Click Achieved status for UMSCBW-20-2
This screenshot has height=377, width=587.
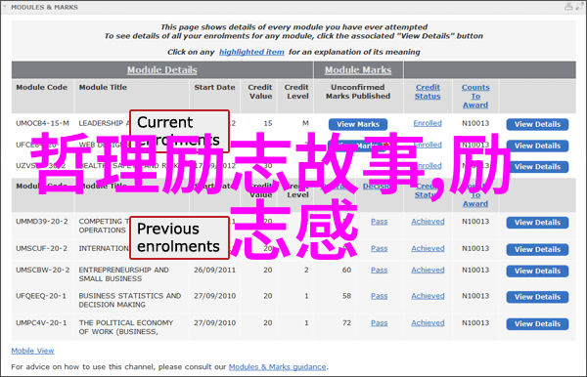coord(428,271)
